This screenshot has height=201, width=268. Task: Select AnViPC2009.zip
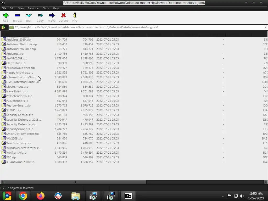point(17,58)
